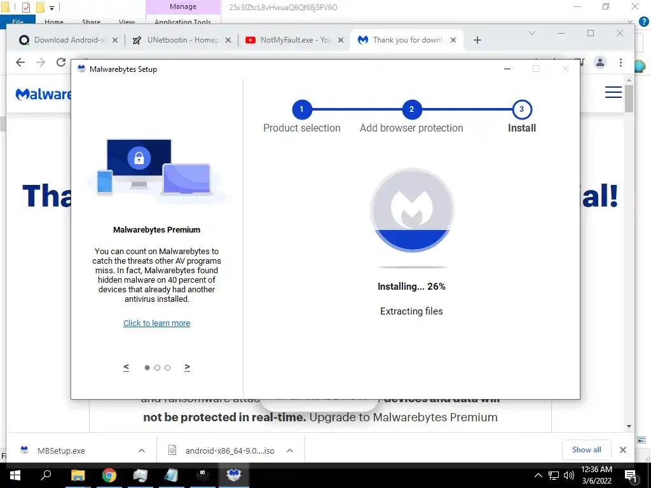Viewport: 651px width, 488px height.
Task: Click the browser back arrow
Action: point(20,62)
